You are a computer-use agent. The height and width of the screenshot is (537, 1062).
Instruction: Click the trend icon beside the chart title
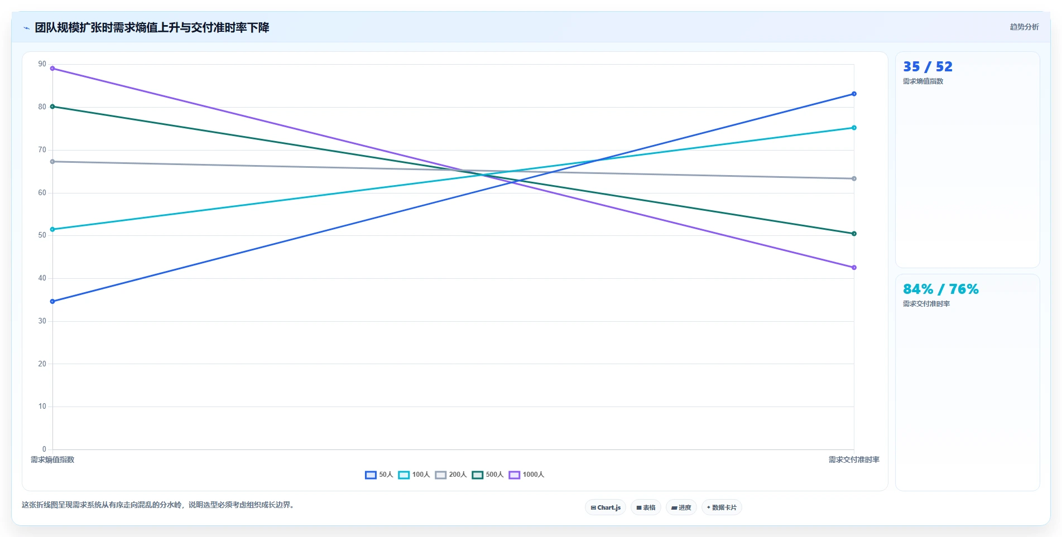point(26,28)
